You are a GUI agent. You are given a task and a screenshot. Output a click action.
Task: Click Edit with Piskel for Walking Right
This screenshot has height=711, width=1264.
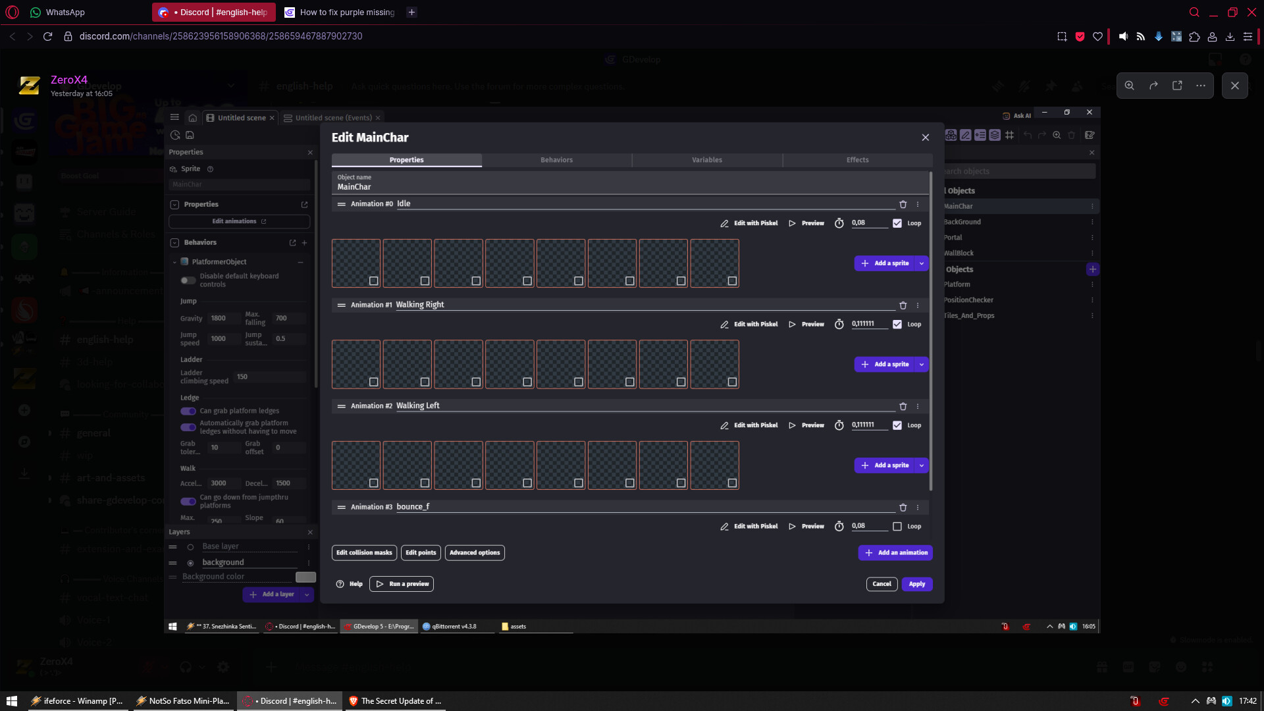tap(749, 325)
